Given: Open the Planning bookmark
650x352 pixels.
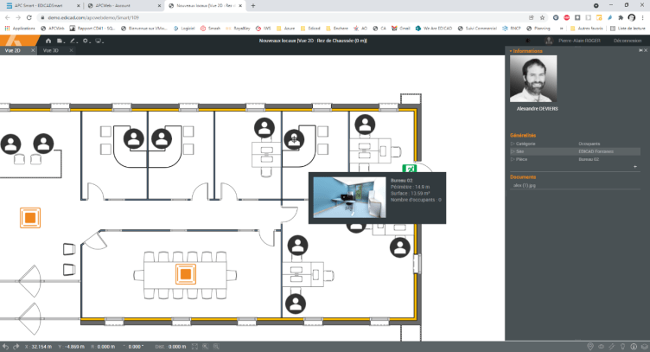Looking at the screenshot, I should tap(538, 29).
